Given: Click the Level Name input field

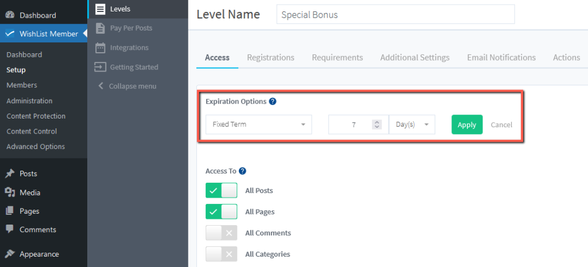Looking at the screenshot, I should 396,14.
